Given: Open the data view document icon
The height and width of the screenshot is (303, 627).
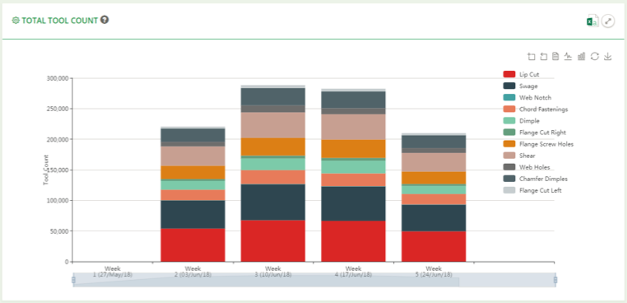Looking at the screenshot, I should tap(555, 57).
